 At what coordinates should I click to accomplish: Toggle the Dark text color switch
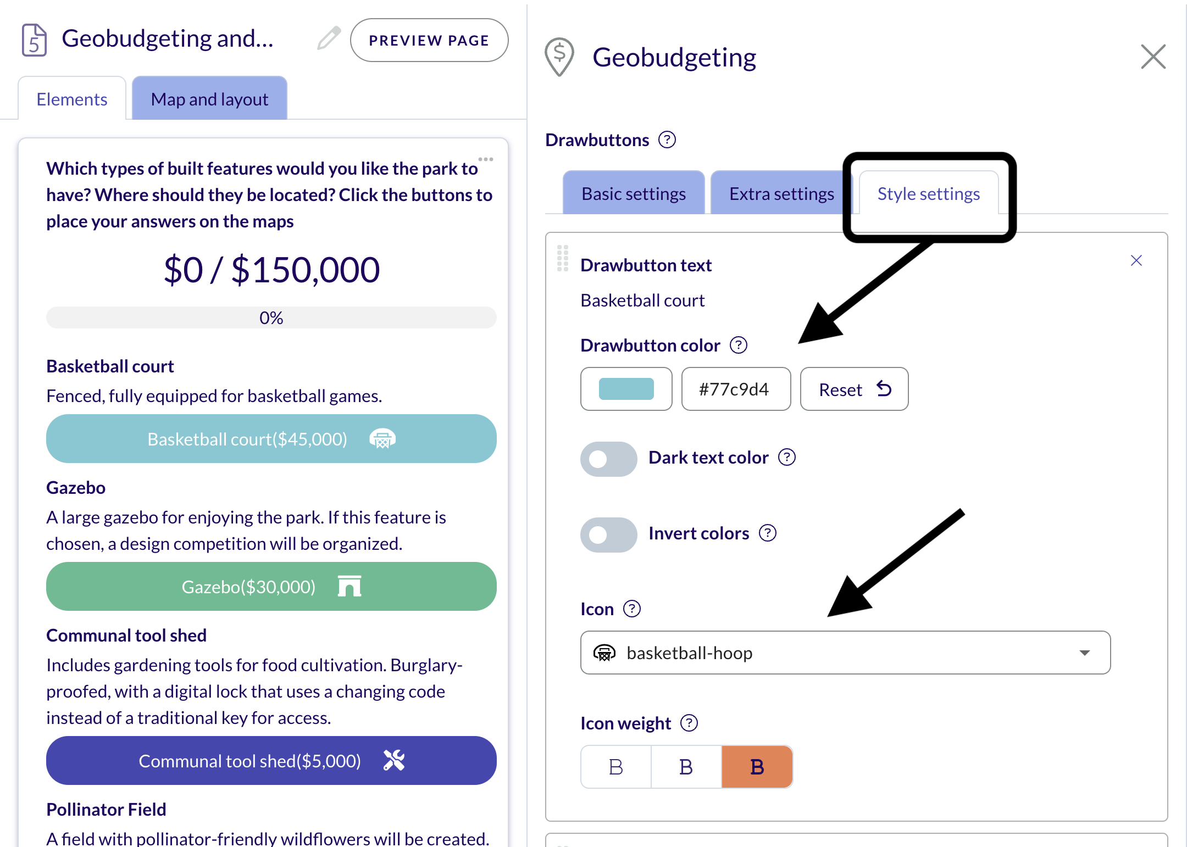pos(609,459)
